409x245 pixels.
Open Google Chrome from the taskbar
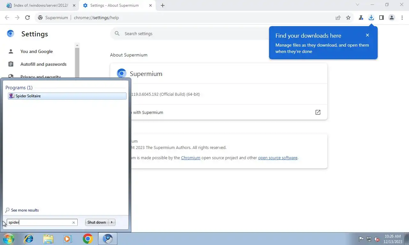88,239
